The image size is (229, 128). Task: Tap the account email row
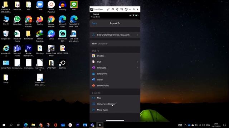115,35
